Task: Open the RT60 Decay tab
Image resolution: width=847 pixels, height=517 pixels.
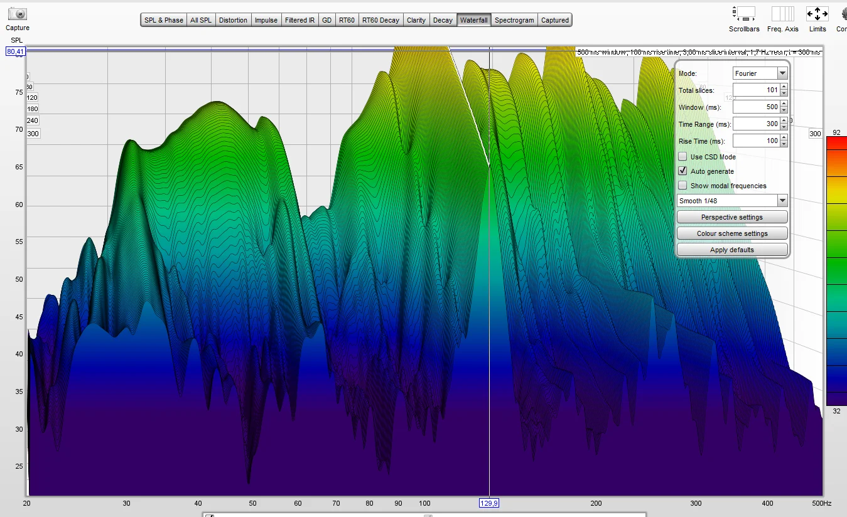Action: tap(381, 20)
